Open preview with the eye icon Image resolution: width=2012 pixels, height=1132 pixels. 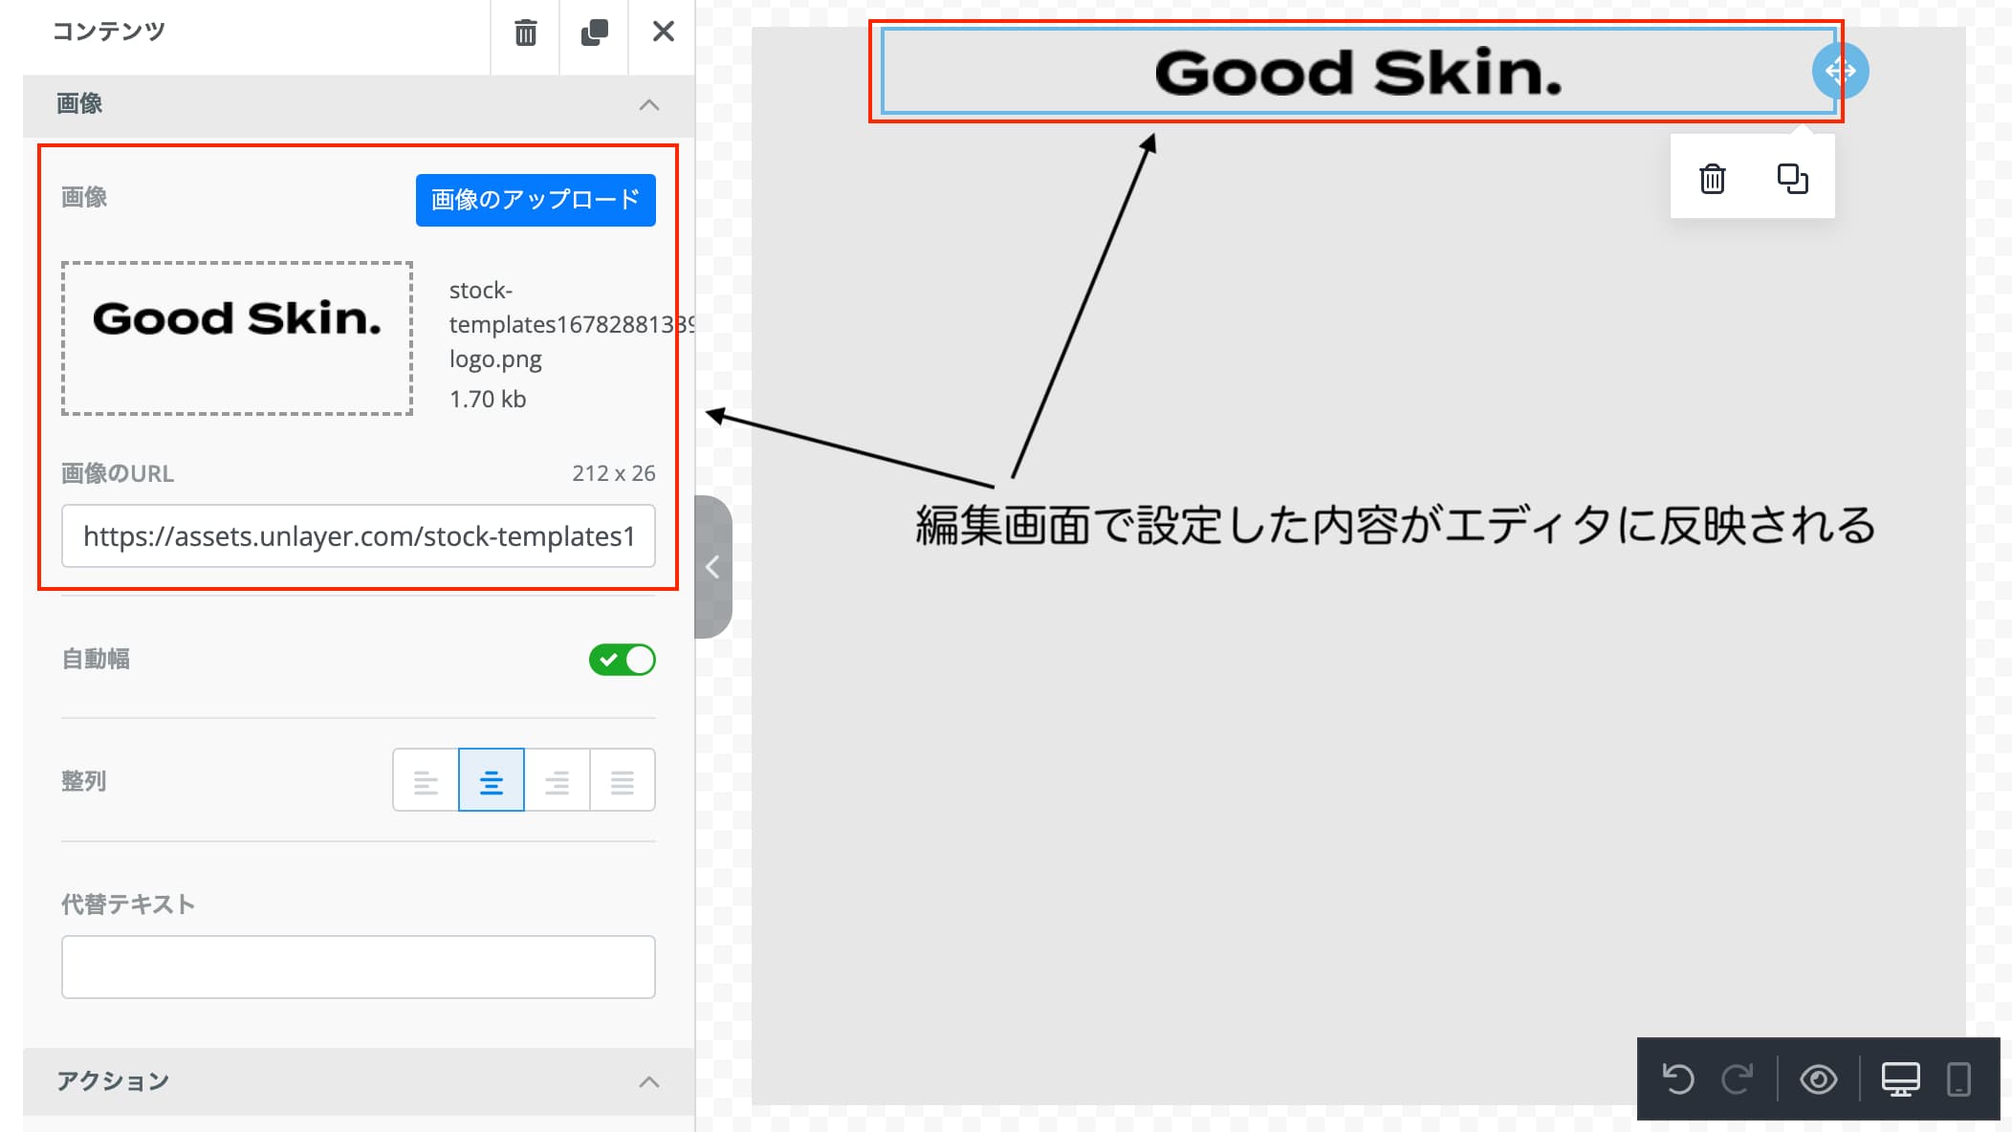1818,1079
